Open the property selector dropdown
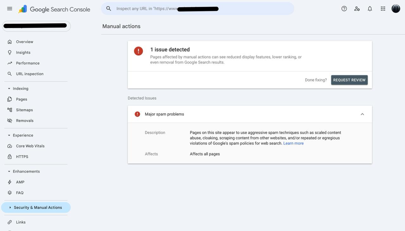Viewport: 405px width, 231px height. click(36, 26)
